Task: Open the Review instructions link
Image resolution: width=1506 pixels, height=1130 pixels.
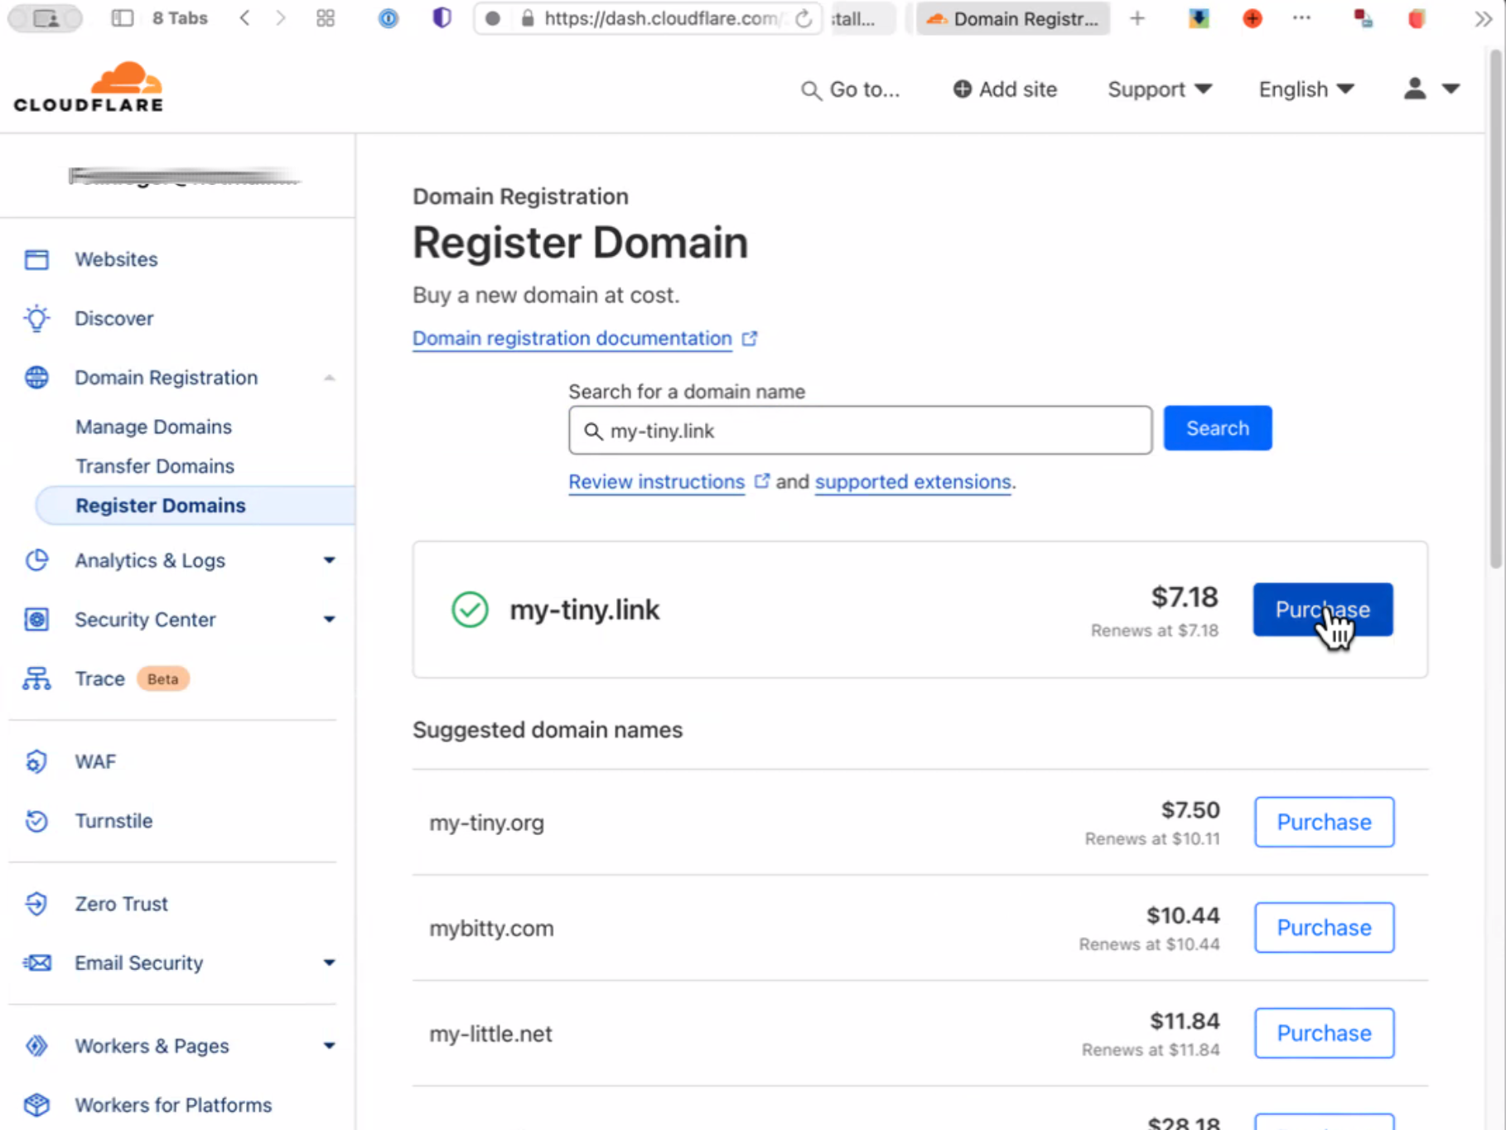Action: [657, 482]
